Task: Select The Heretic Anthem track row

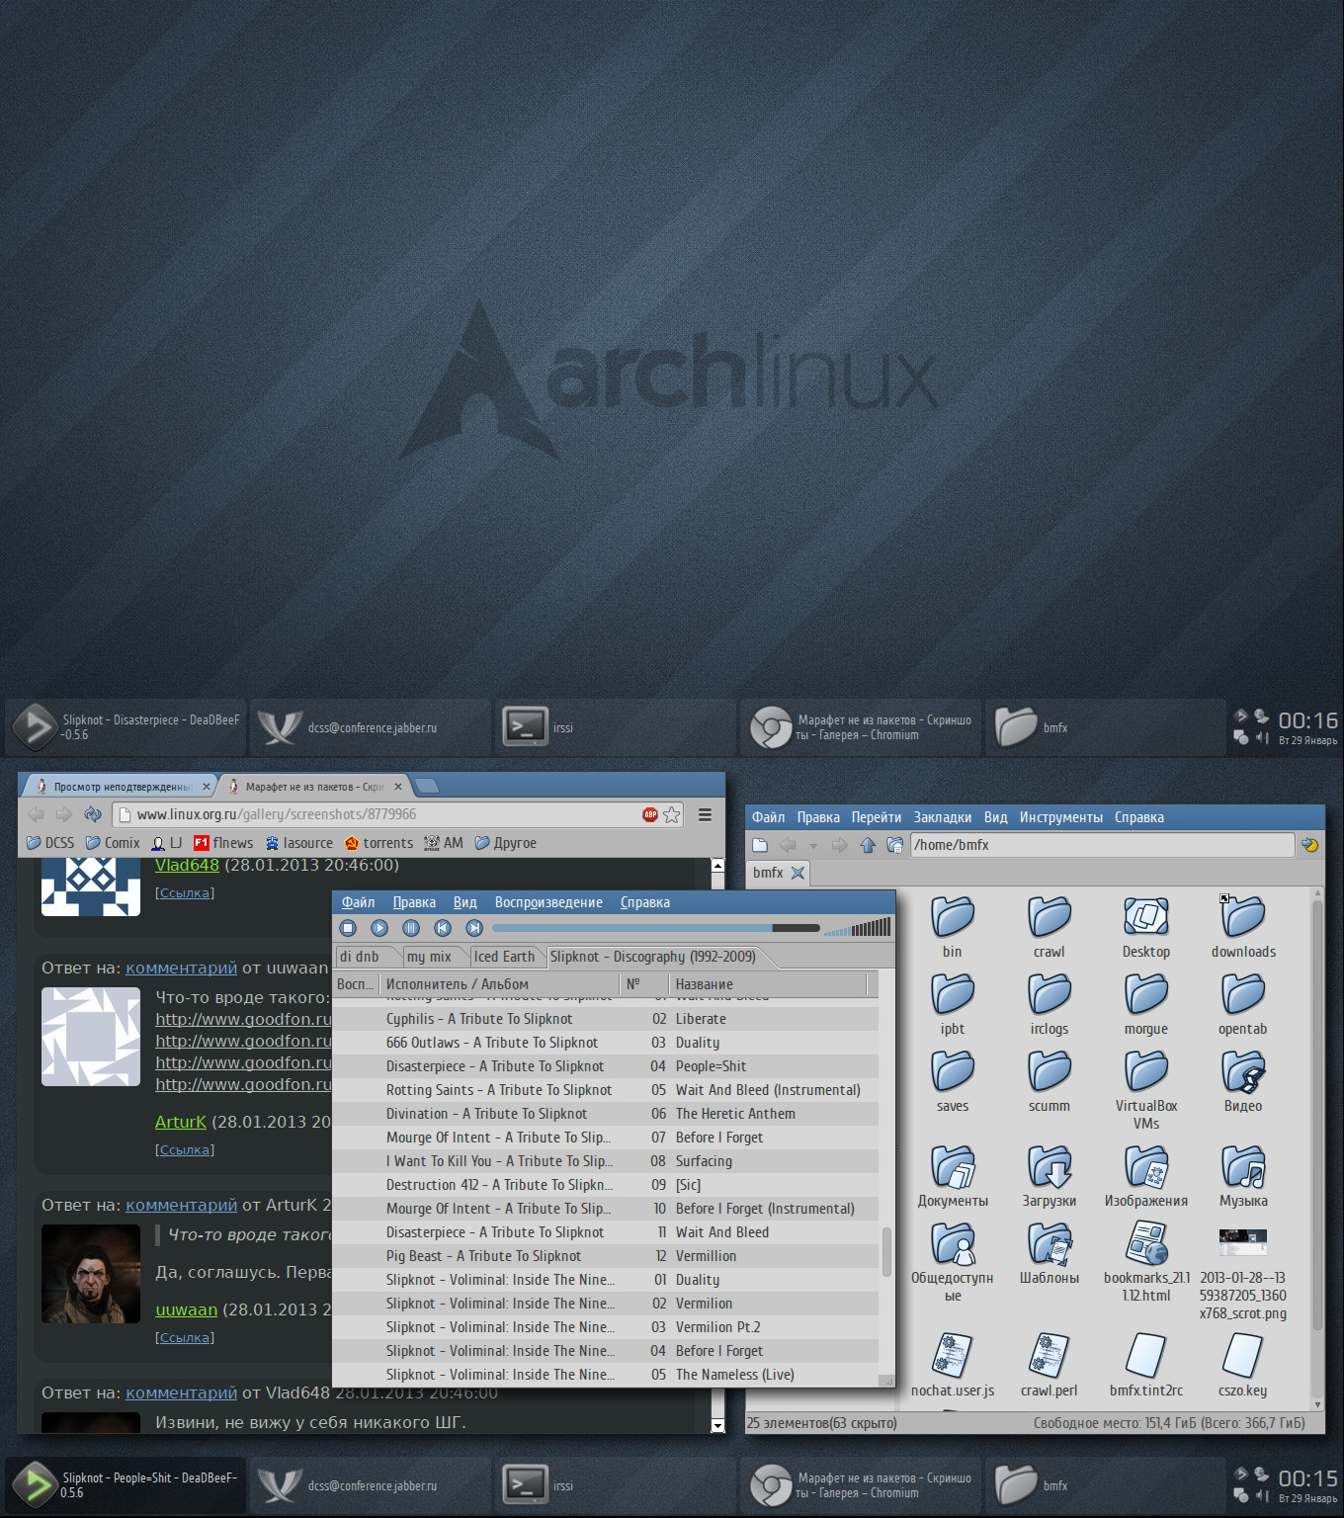Action: pos(605,1114)
